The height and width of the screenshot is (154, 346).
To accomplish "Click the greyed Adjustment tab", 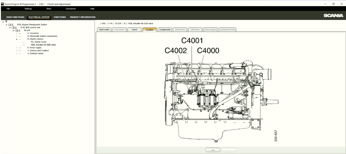I will coord(180,30).
